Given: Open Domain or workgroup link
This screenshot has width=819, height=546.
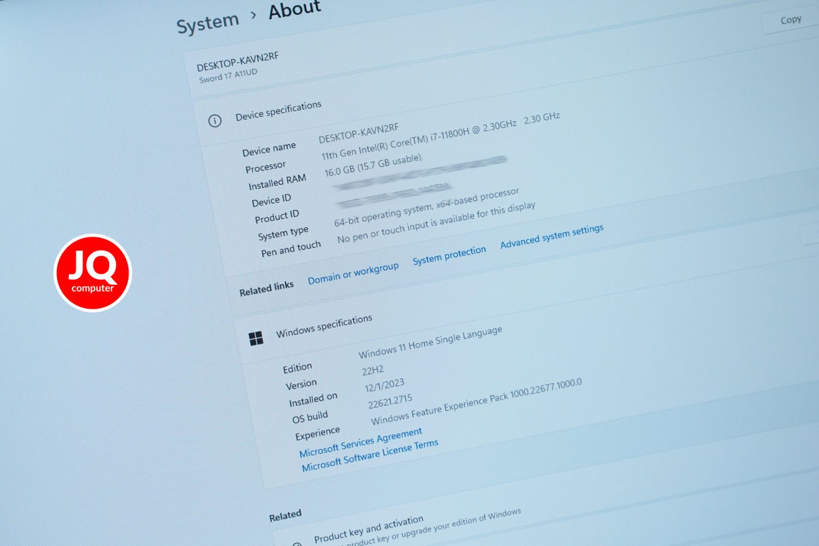Looking at the screenshot, I should [353, 273].
